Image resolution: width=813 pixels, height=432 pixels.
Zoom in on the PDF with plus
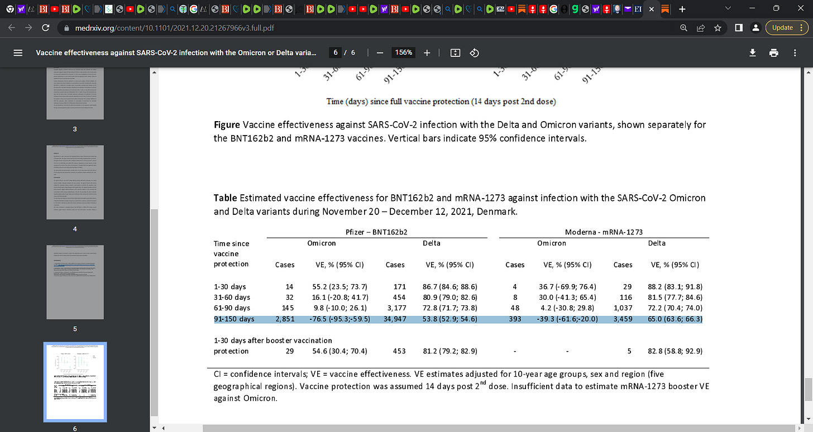click(x=427, y=52)
